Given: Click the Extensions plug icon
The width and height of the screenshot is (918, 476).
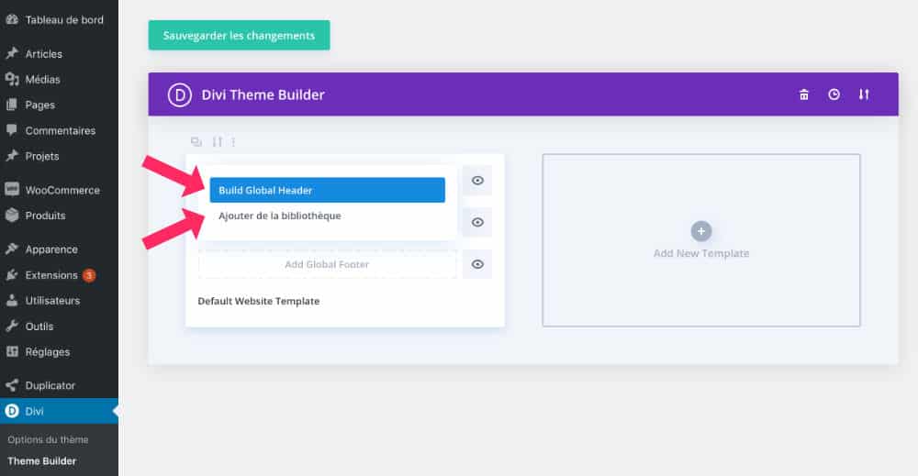Looking at the screenshot, I should [12, 275].
